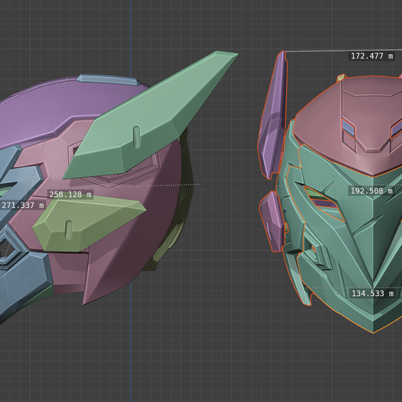Select the small purple ear pod on front-view helmet
Viewport: 402px width, 402px height.
point(272,221)
